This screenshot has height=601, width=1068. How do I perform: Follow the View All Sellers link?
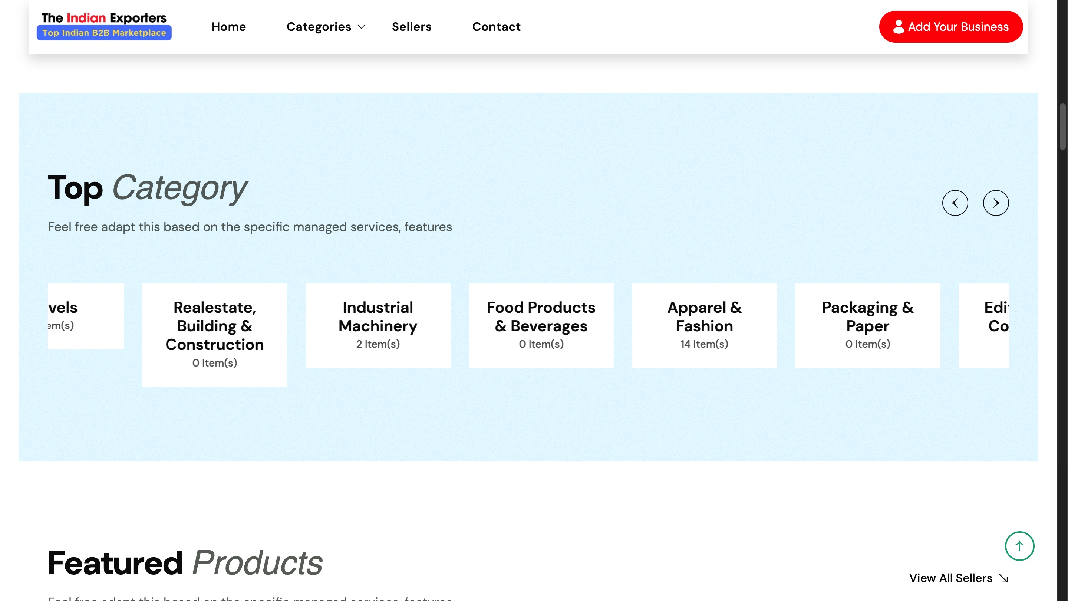(950, 578)
